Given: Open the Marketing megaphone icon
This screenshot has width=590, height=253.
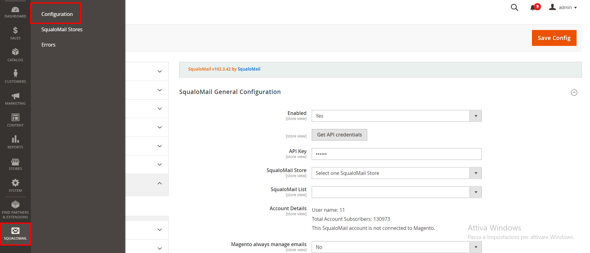Looking at the screenshot, I should click(15, 96).
